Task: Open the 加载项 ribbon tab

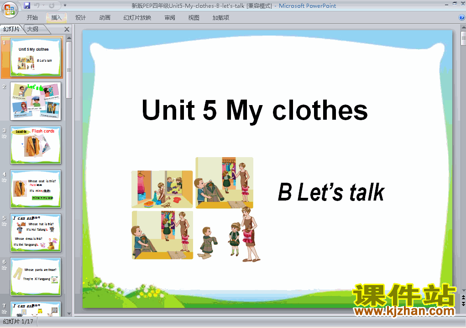Action: (x=221, y=18)
